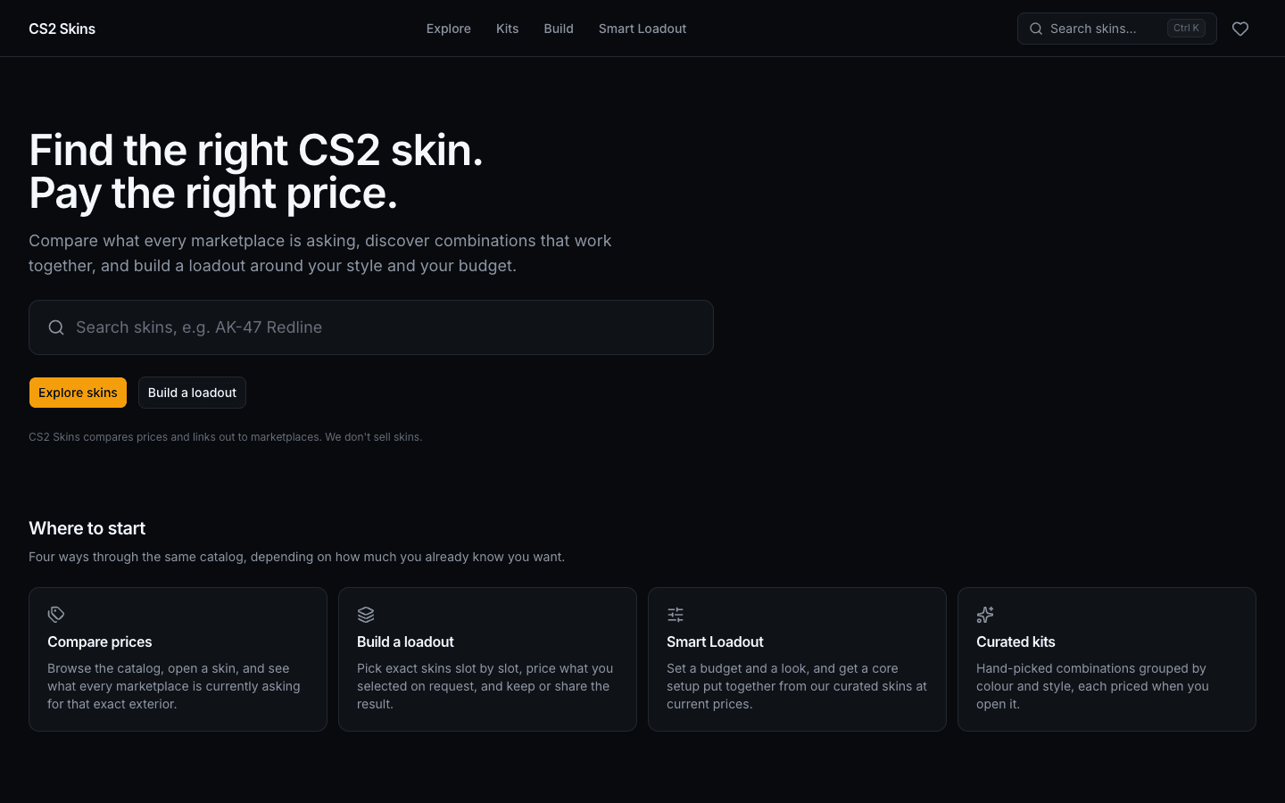Click the 'Hand-picked combinations' description
The height and width of the screenshot is (803, 1285).
click(1092, 686)
